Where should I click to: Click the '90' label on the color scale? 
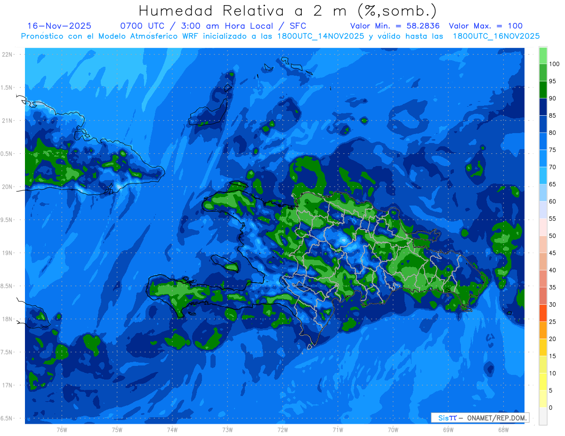[552, 98]
